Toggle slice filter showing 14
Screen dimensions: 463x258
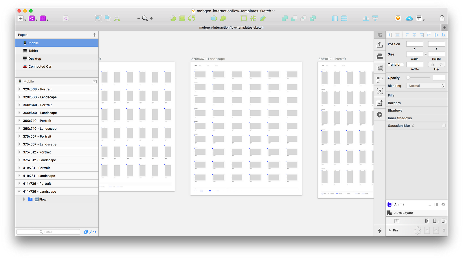tap(92, 232)
